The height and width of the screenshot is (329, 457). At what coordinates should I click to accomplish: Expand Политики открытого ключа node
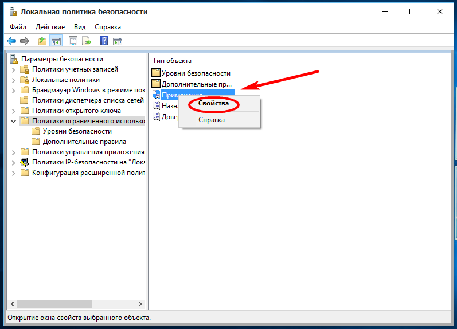(x=13, y=111)
